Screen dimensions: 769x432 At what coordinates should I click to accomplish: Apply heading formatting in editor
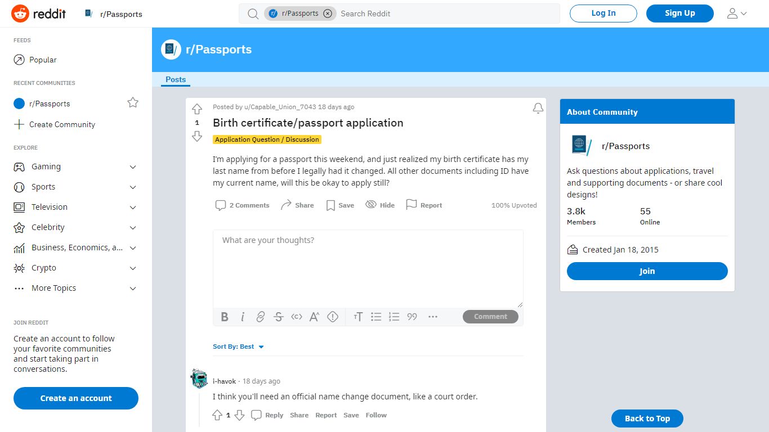click(358, 317)
